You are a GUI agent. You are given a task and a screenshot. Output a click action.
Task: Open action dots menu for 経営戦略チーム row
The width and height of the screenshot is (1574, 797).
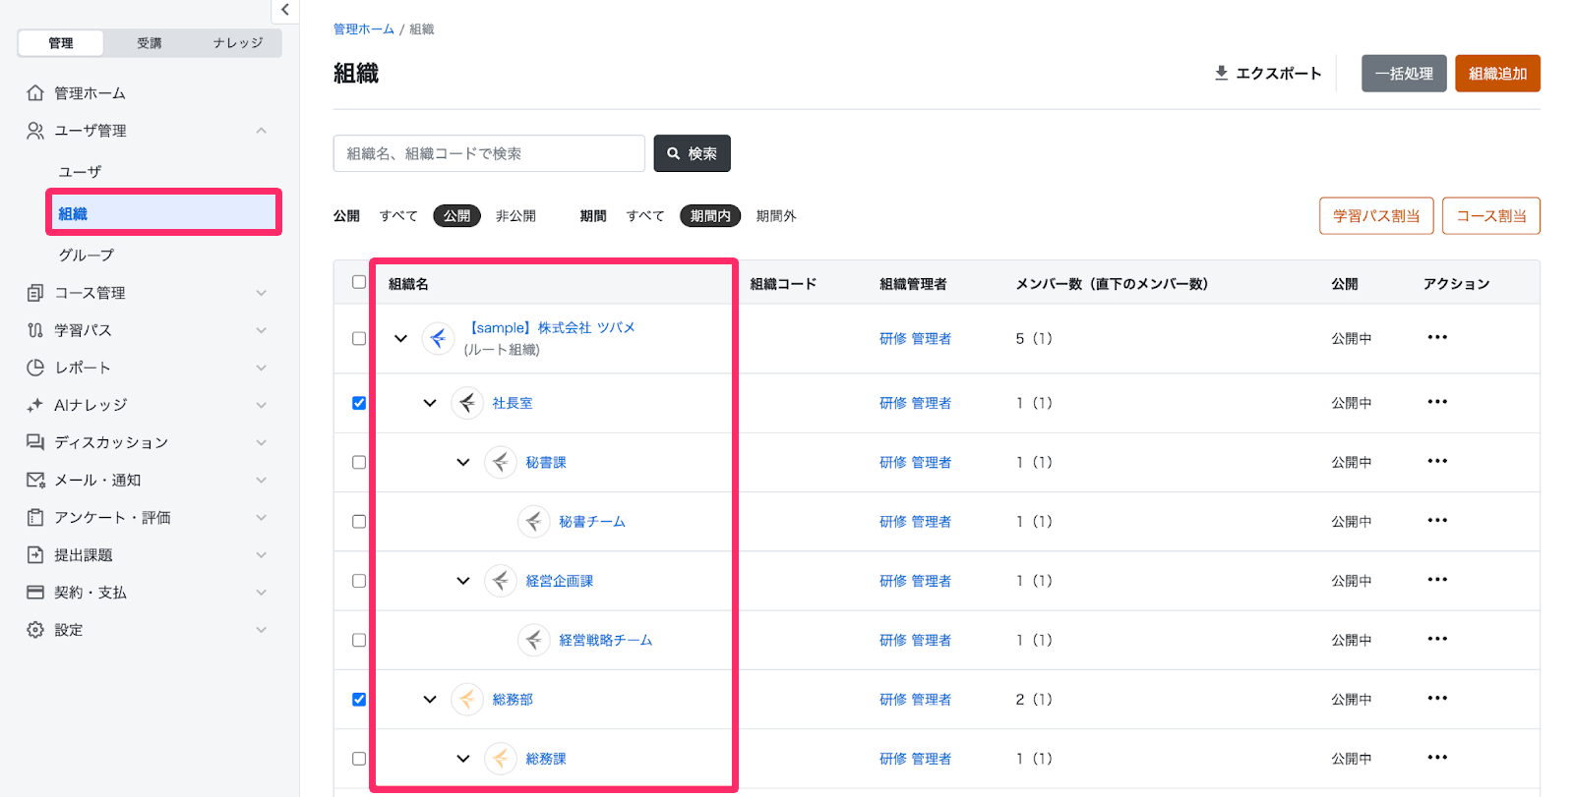(1437, 639)
